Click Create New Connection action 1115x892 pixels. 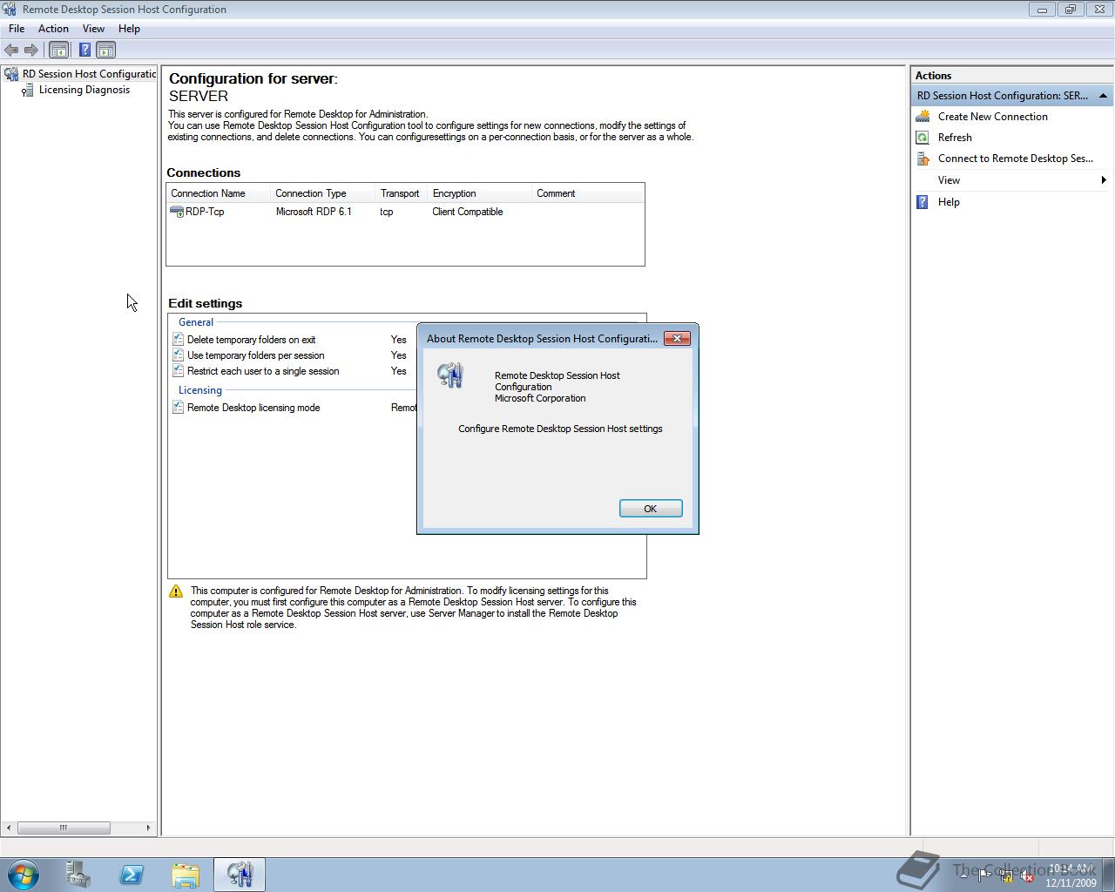[993, 116]
